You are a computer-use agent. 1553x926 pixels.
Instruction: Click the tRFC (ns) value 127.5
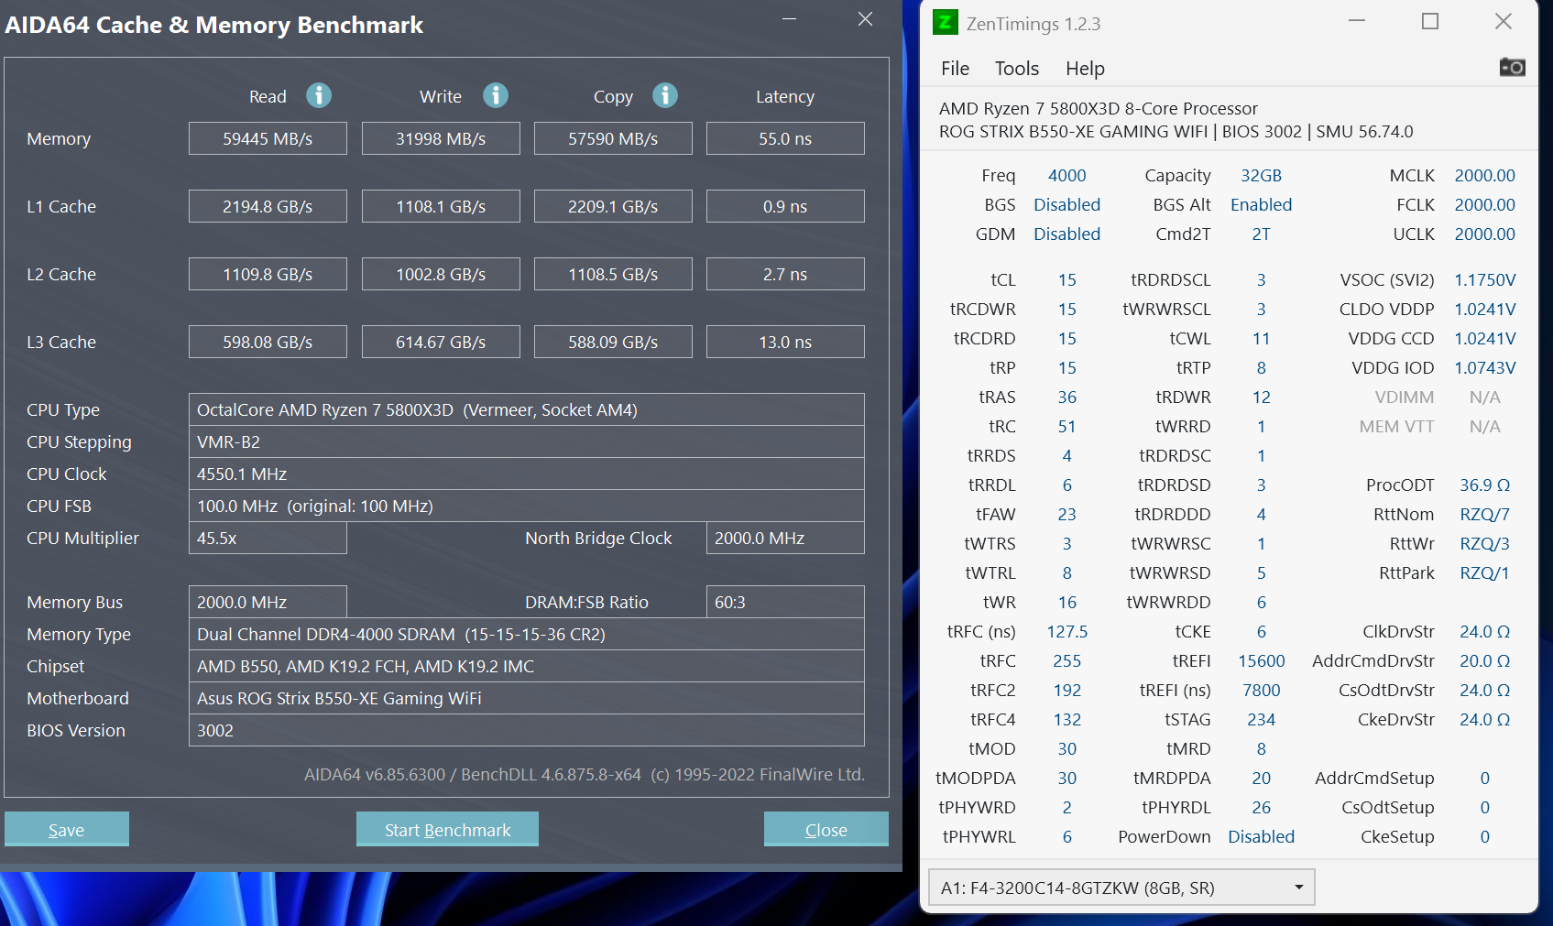(1066, 631)
